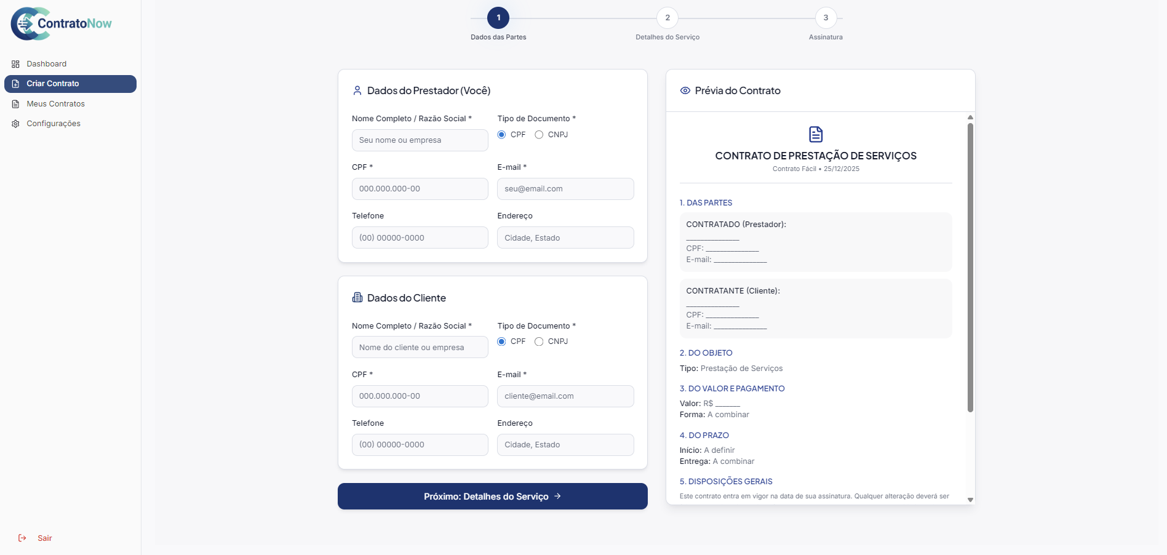This screenshot has width=1167, height=555.
Task: Jump to step 3 Assinatura
Action: coord(826,18)
